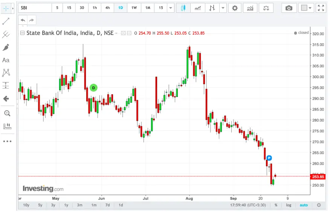Select the Aa text annotation tool
Image resolution: width=330 pixels, height=212 pixels.
tap(6, 60)
